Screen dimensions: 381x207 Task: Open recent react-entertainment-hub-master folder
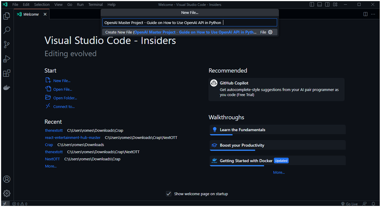[x=73, y=137]
